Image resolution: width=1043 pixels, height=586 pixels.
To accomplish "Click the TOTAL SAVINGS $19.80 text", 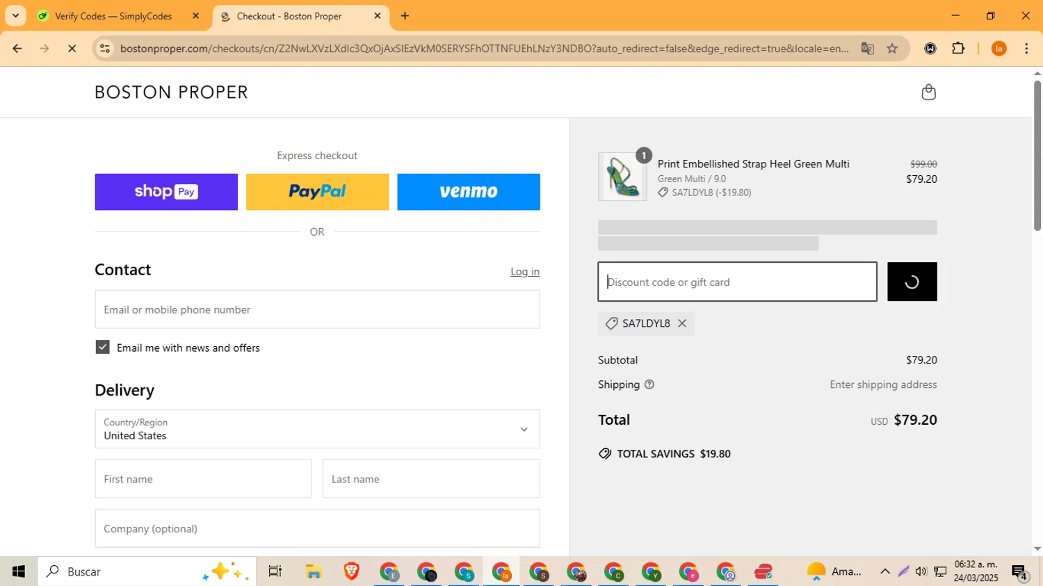I will click(x=674, y=454).
